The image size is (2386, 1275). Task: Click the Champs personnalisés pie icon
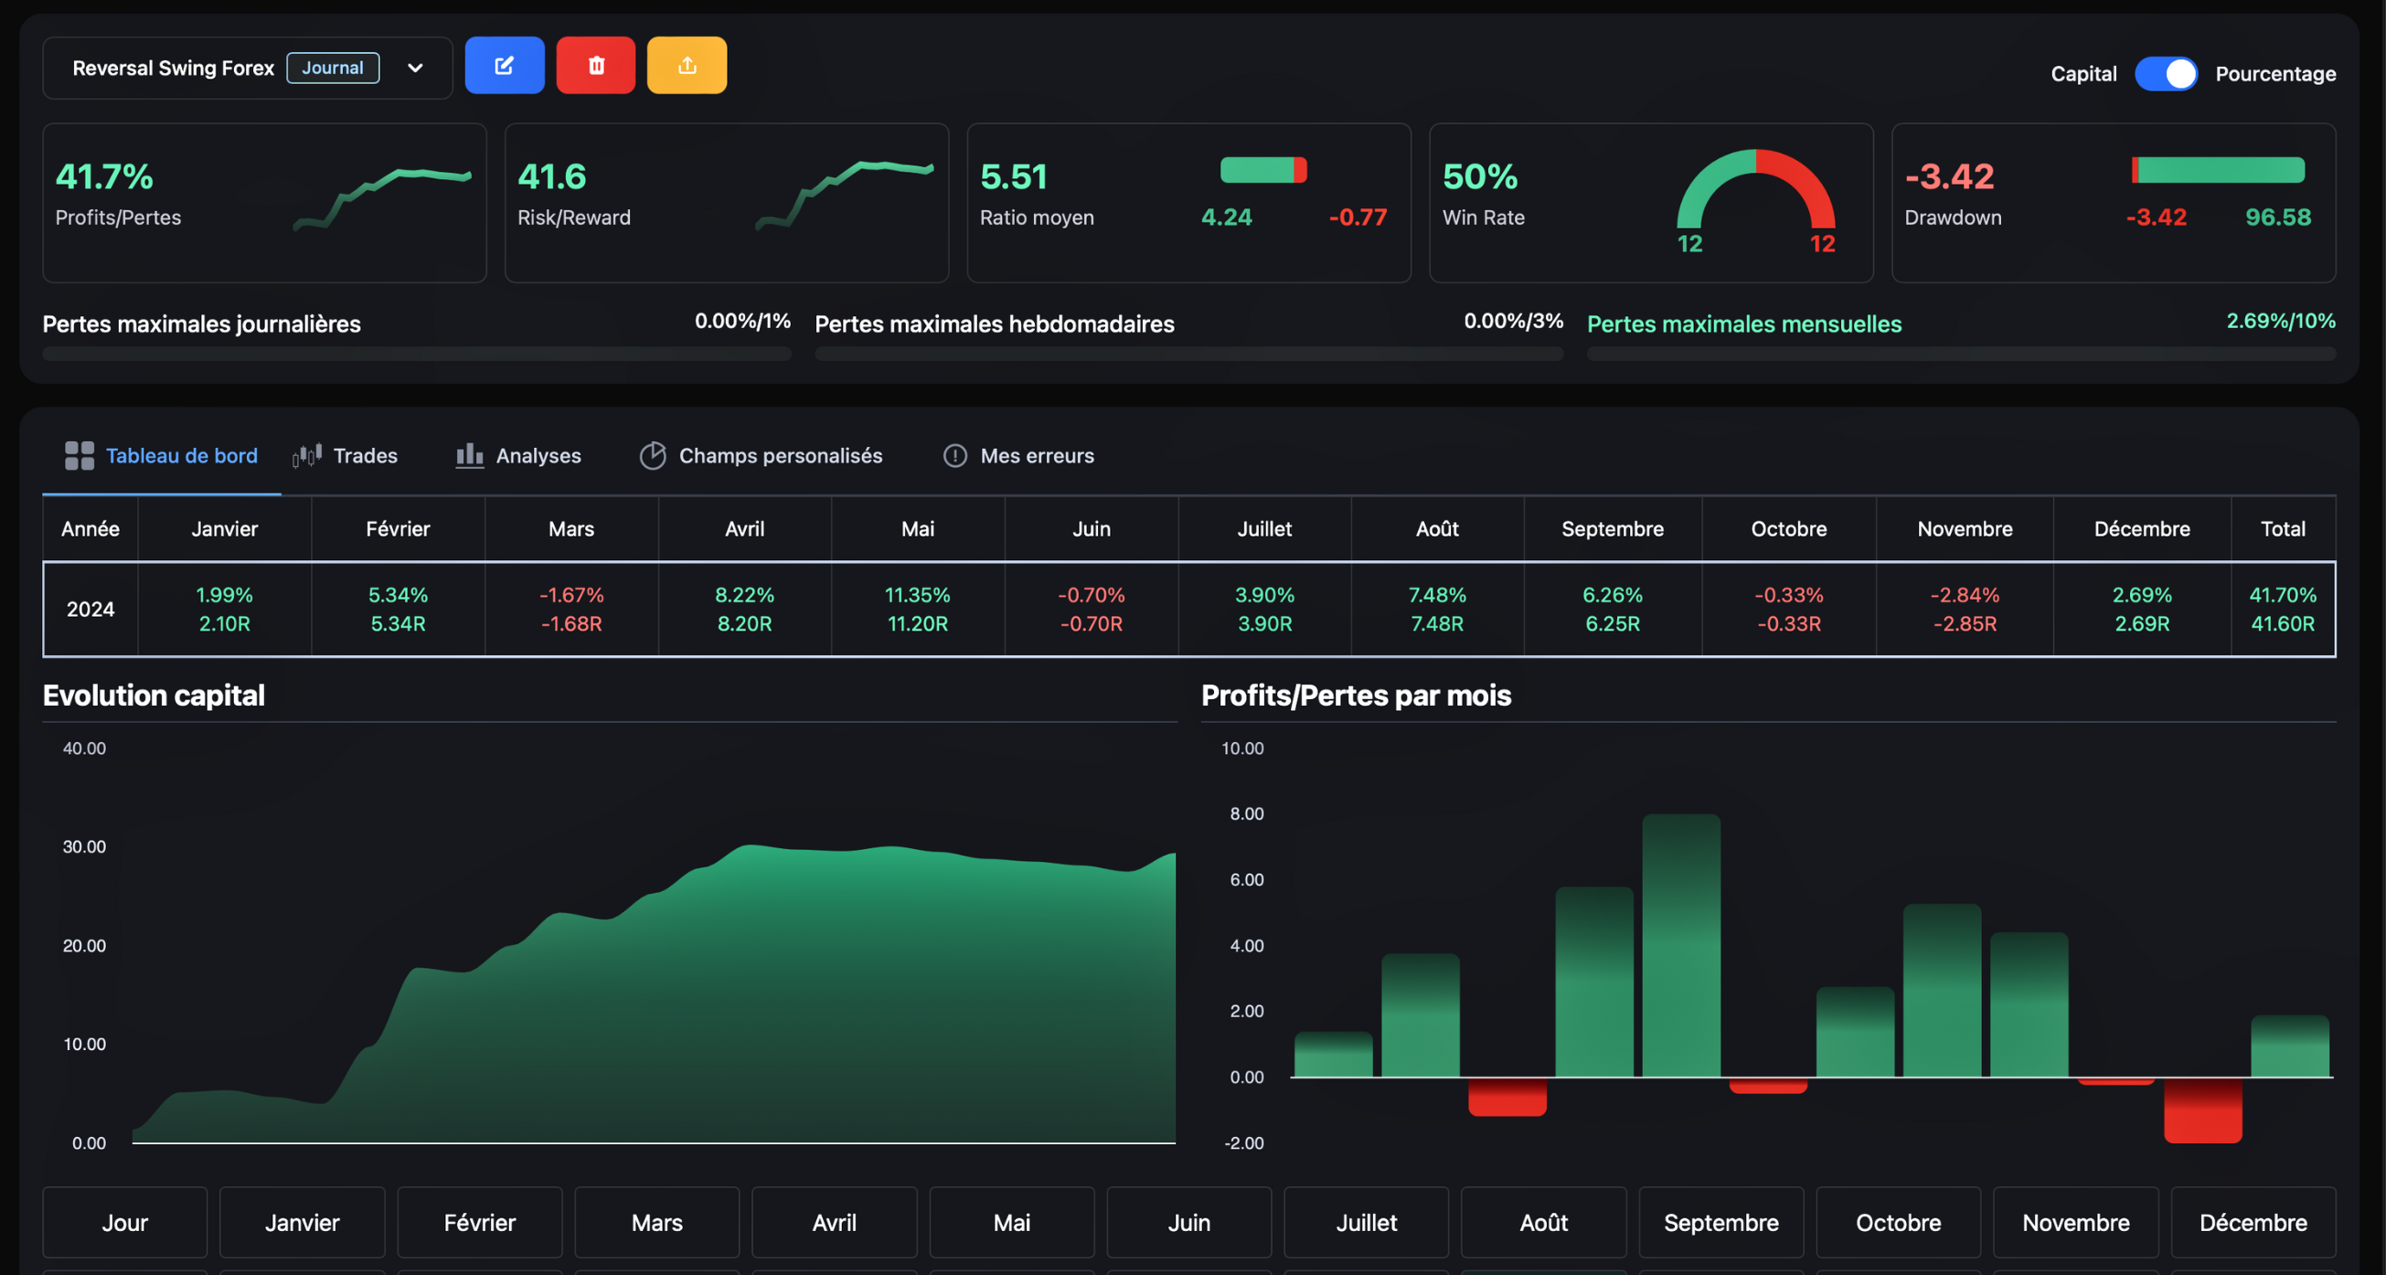(652, 455)
